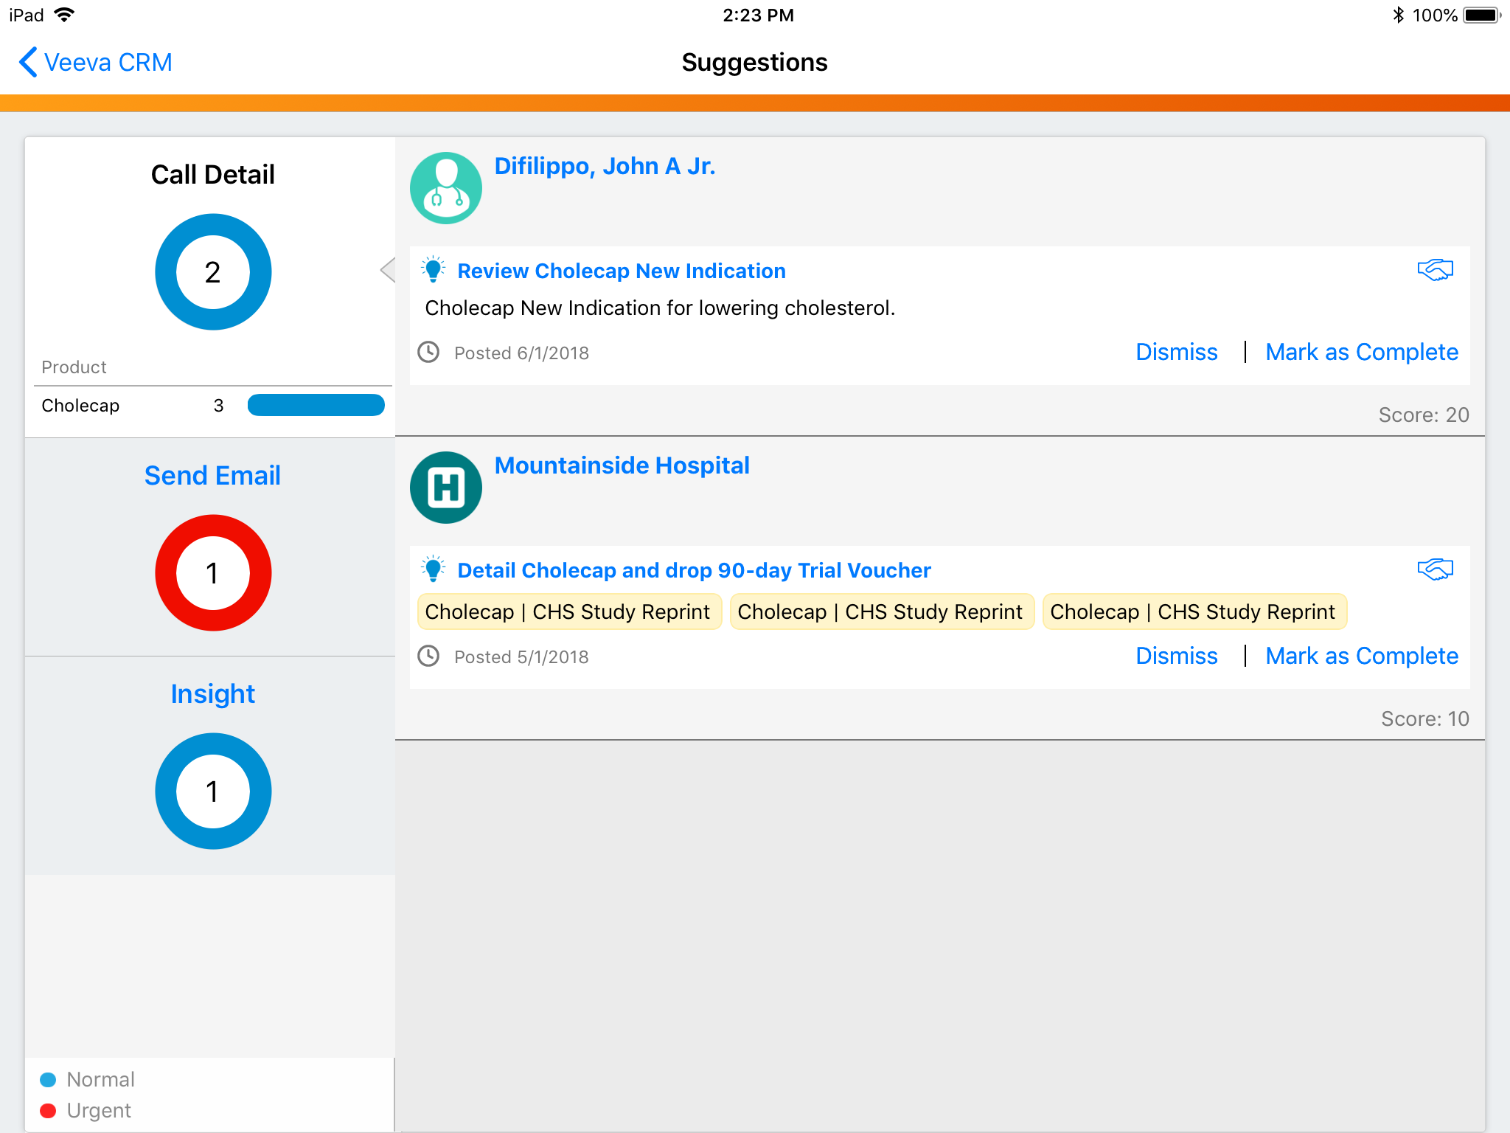Tap clock icon next to Posted 6/1/2018

point(428,353)
